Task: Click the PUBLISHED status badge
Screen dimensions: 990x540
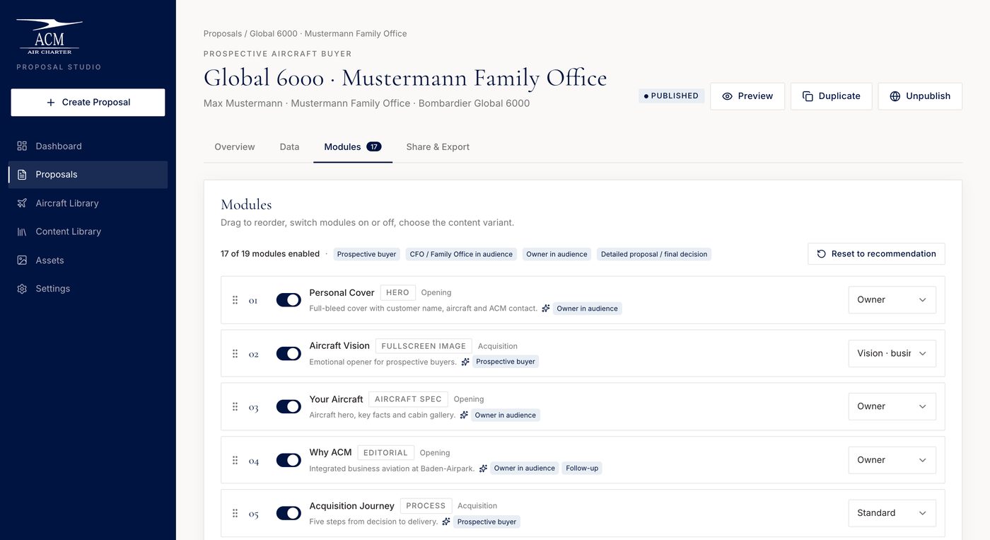Action: click(x=671, y=96)
